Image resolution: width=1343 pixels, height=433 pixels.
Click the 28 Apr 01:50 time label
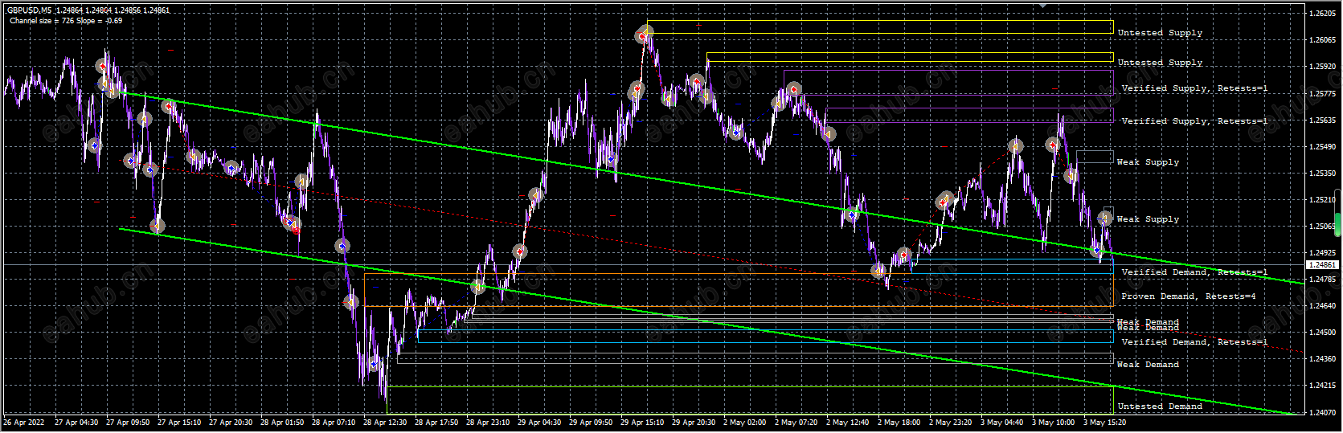[x=282, y=423]
